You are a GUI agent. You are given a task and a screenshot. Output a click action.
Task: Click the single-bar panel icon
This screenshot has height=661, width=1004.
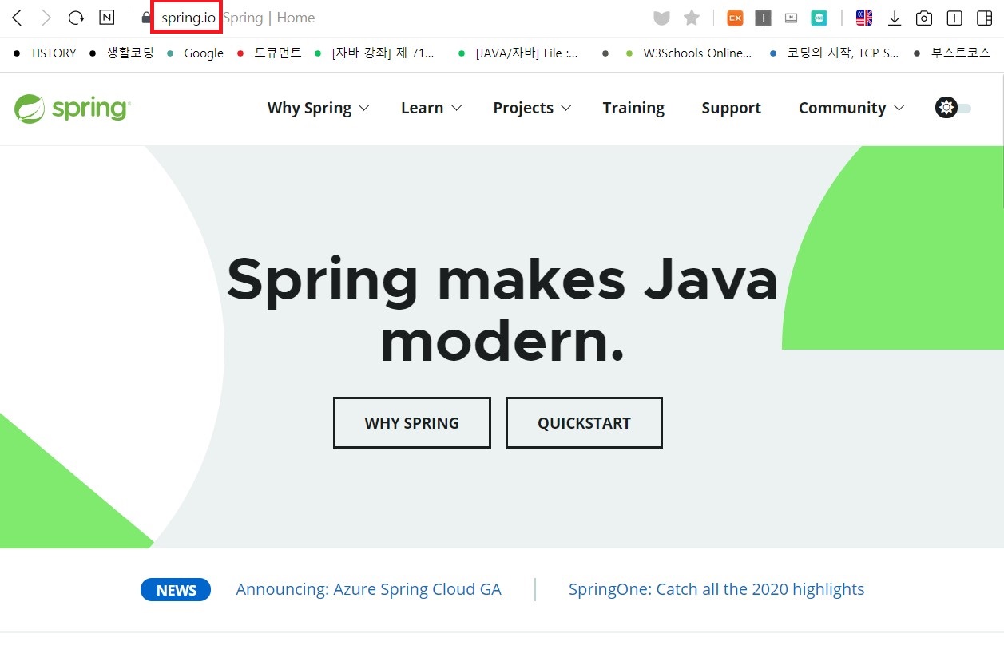coord(954,18)
